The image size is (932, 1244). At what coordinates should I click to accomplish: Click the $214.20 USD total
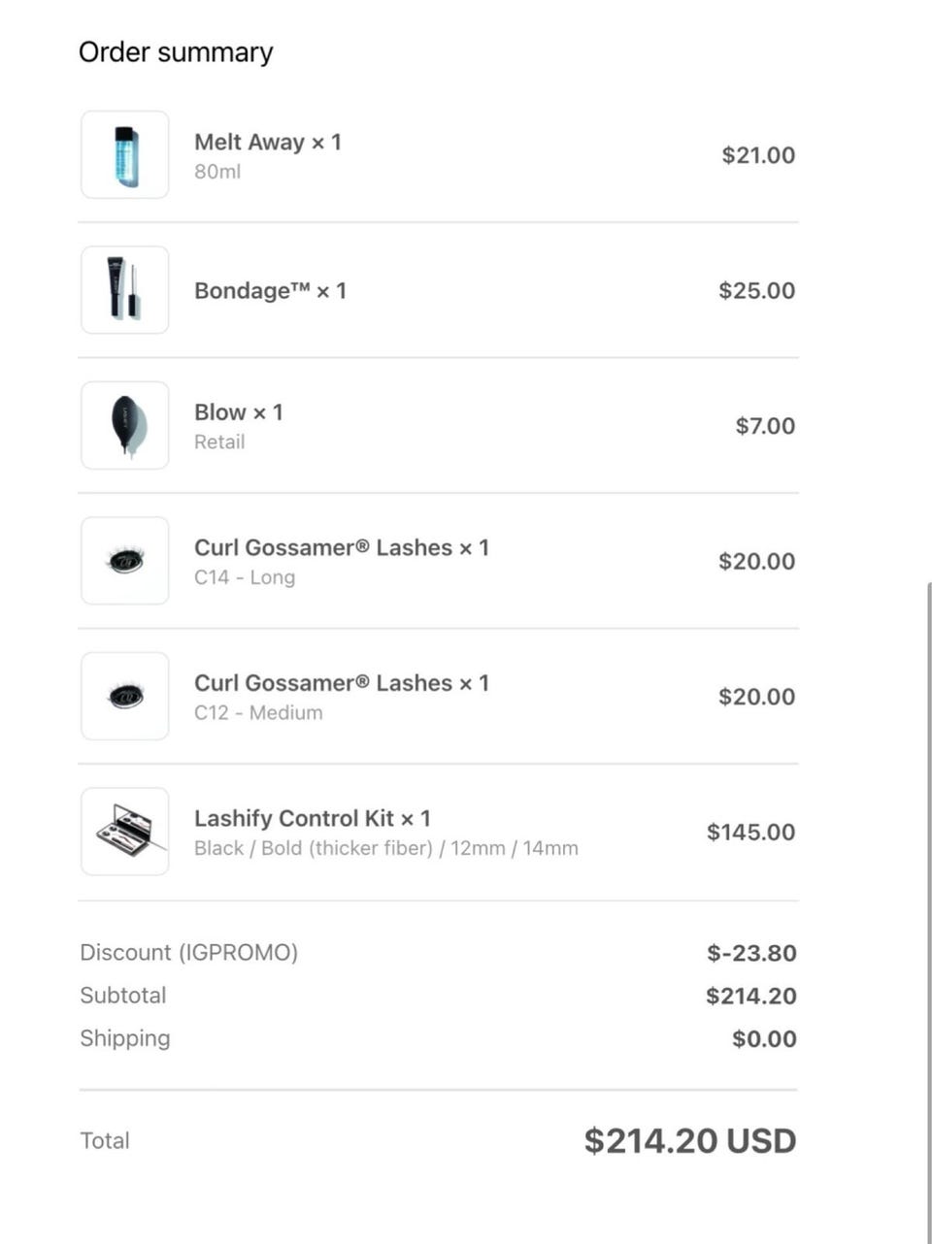(x=689, y=1140)
